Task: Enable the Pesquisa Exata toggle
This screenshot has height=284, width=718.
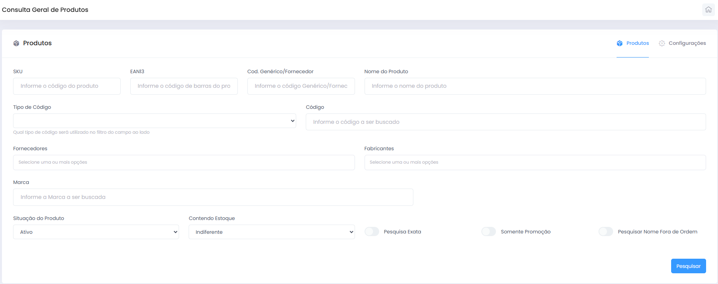Action: pyautogui.click(x=371, y=231)
